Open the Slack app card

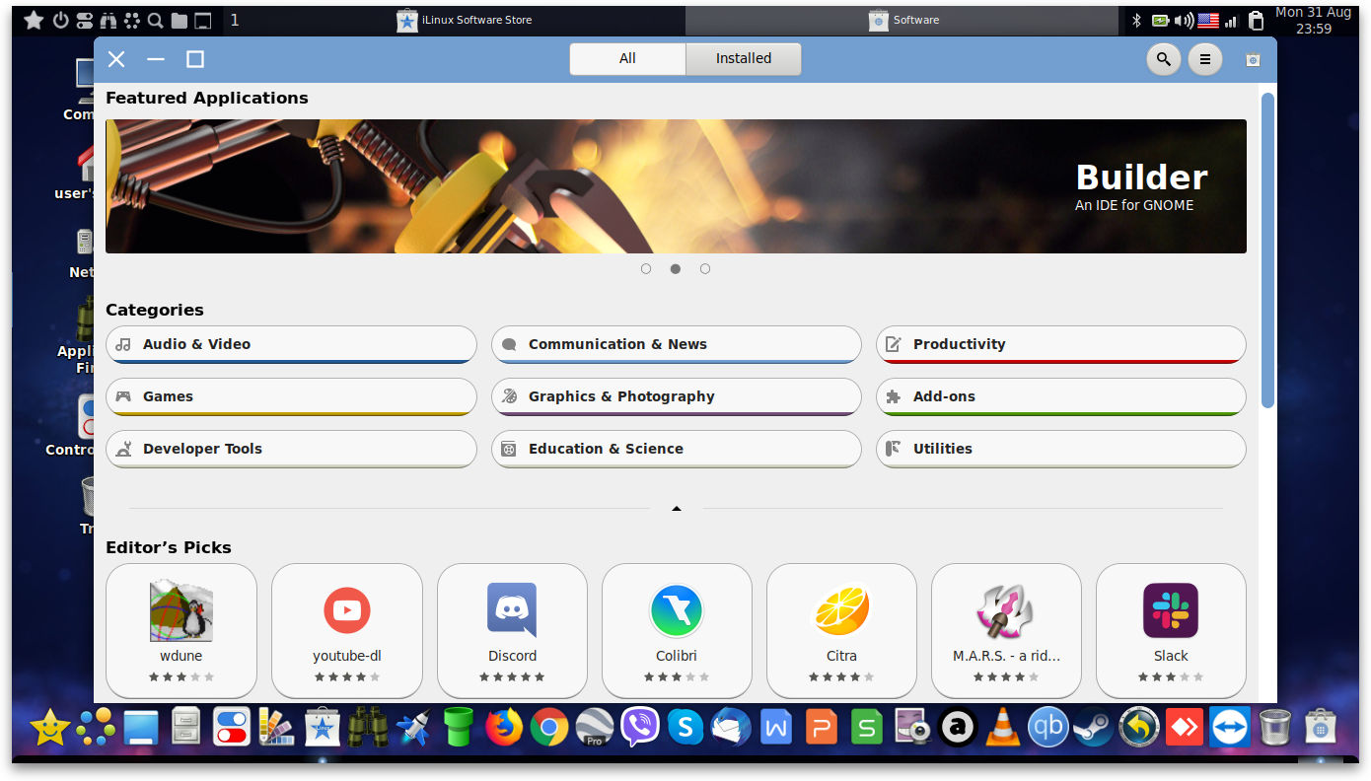point(1171,631)
